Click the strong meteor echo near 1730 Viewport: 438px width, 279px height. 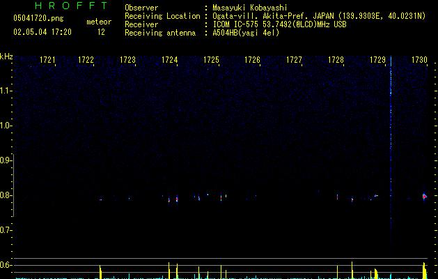(x=425, y=197)
